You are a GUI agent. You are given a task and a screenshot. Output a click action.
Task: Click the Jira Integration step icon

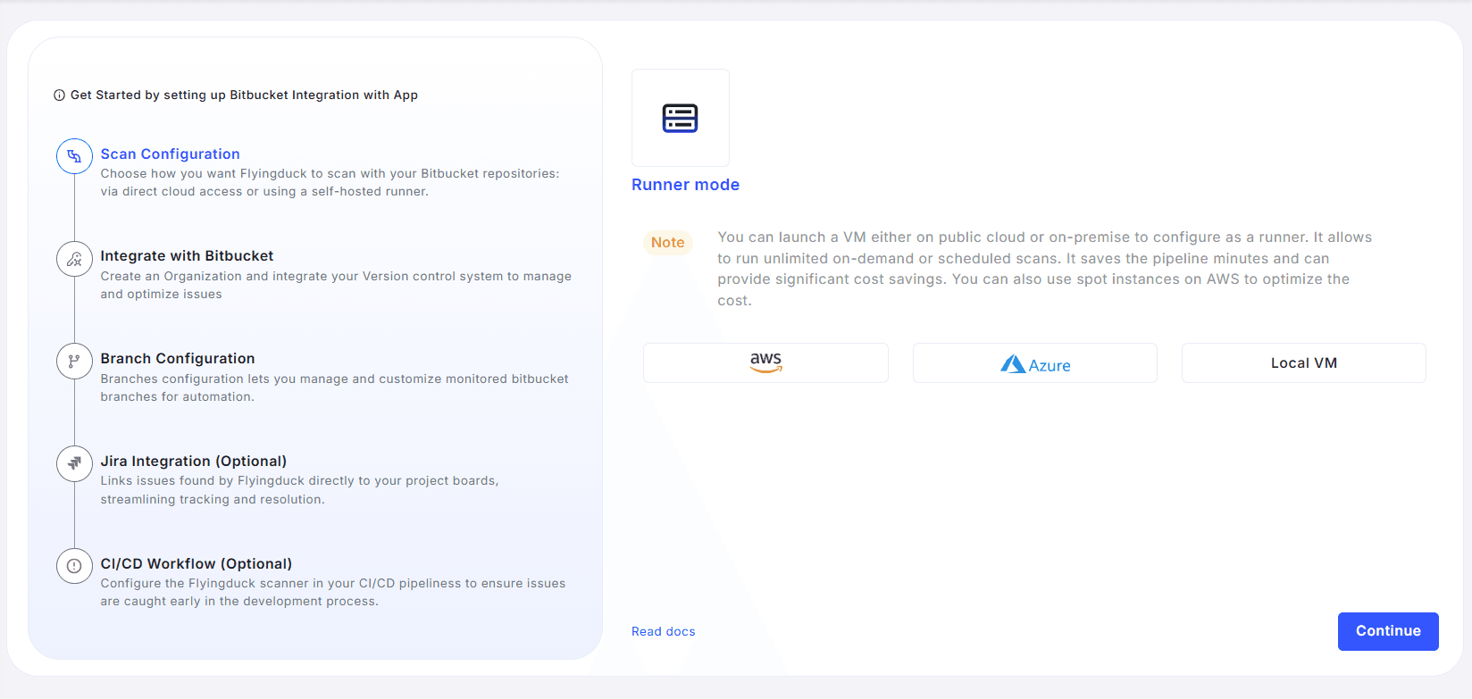pos(74,463)
